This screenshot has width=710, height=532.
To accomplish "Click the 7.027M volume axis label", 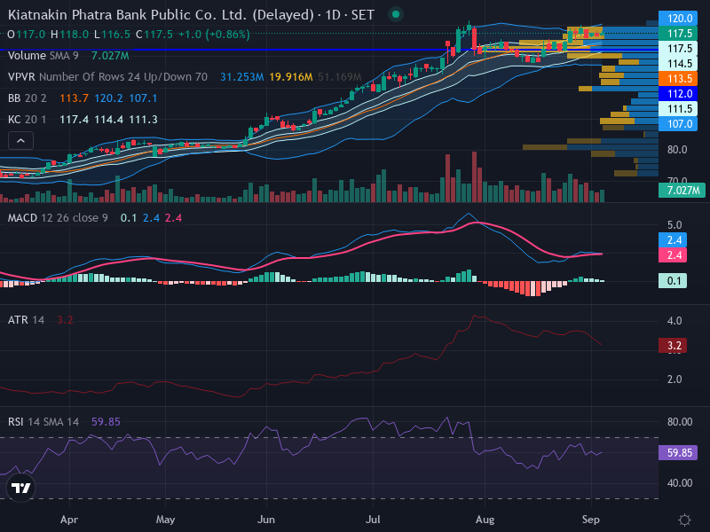I will pyautogui.click(x=682, y=190).
